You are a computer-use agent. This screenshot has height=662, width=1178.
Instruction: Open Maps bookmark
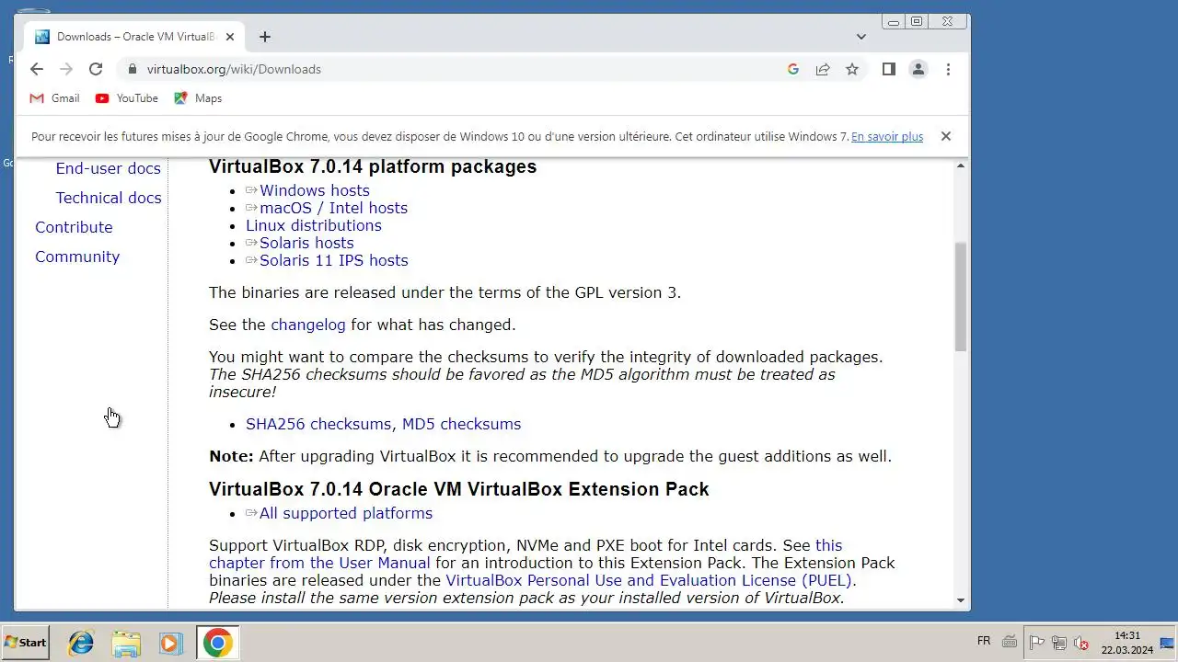tap(198, 98)
